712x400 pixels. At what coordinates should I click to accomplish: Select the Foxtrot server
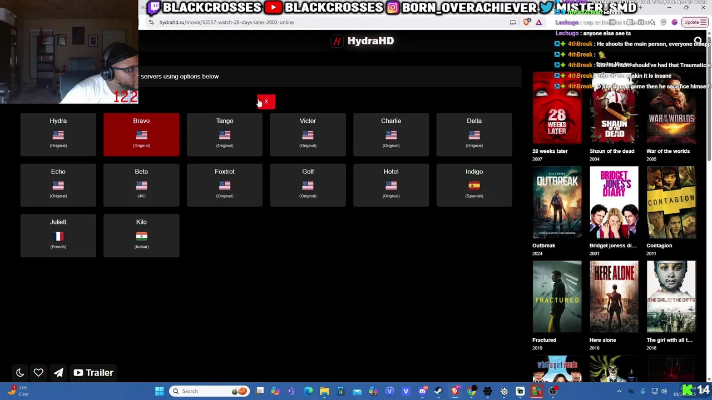coord(225,184)
